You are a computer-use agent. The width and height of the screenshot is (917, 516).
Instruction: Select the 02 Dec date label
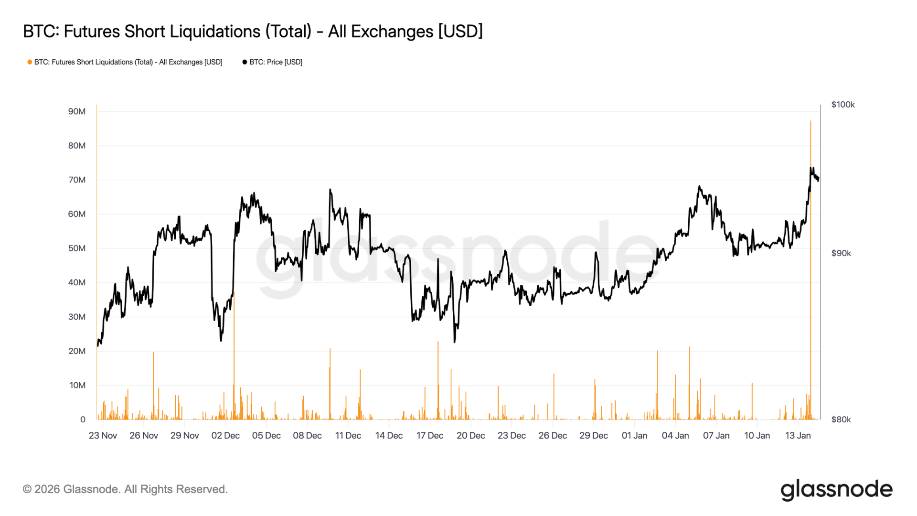(225, 436)
